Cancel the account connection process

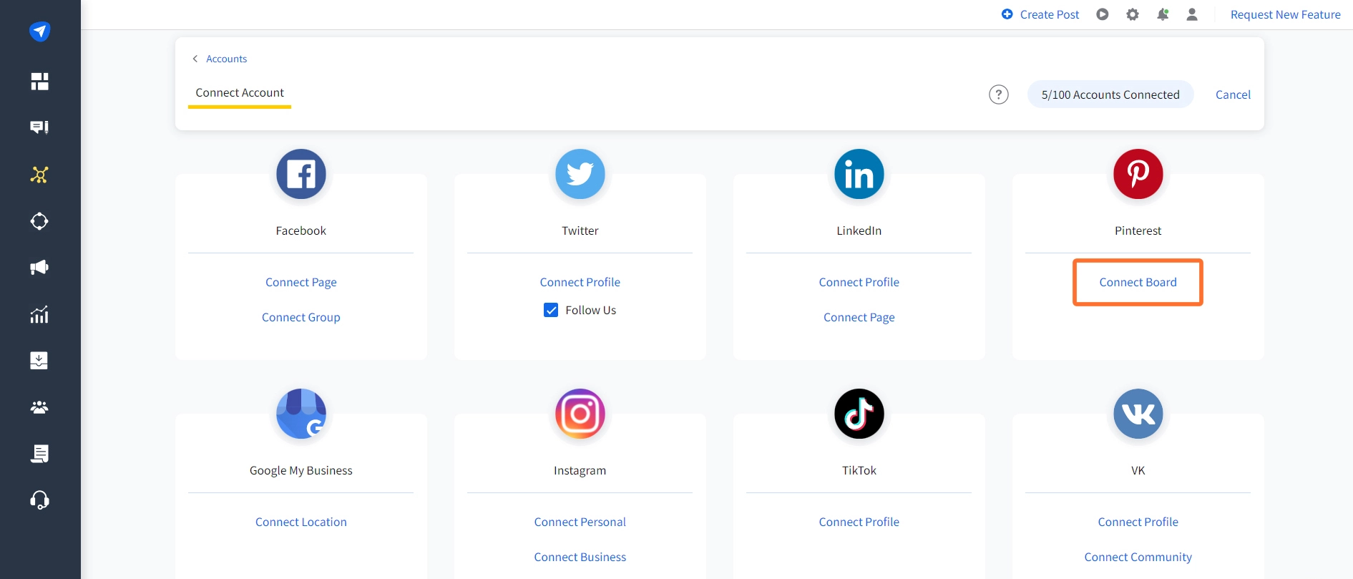pyautogui.click(x=1232, y=94)
